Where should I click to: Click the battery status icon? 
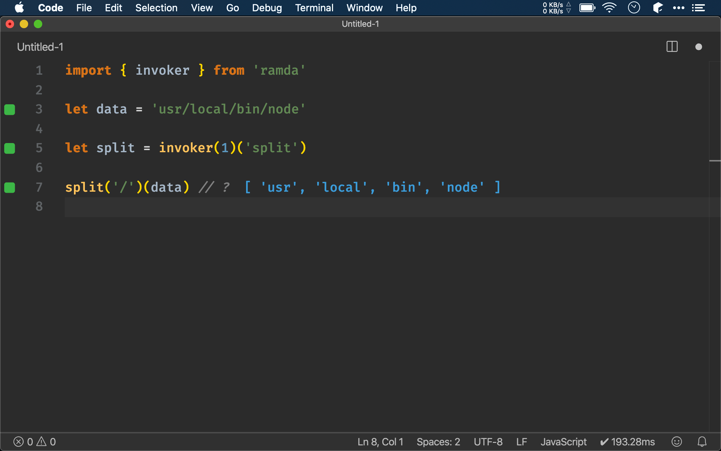click(x=587, y=8)
